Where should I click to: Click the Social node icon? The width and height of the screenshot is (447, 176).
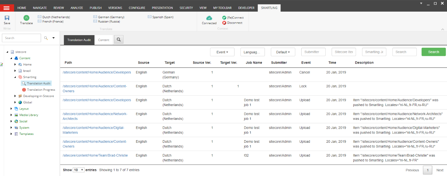[16, 121]
